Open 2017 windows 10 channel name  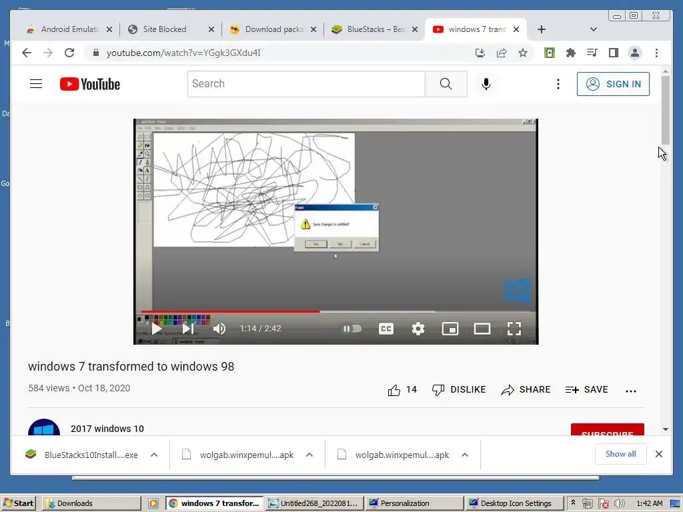107,429
